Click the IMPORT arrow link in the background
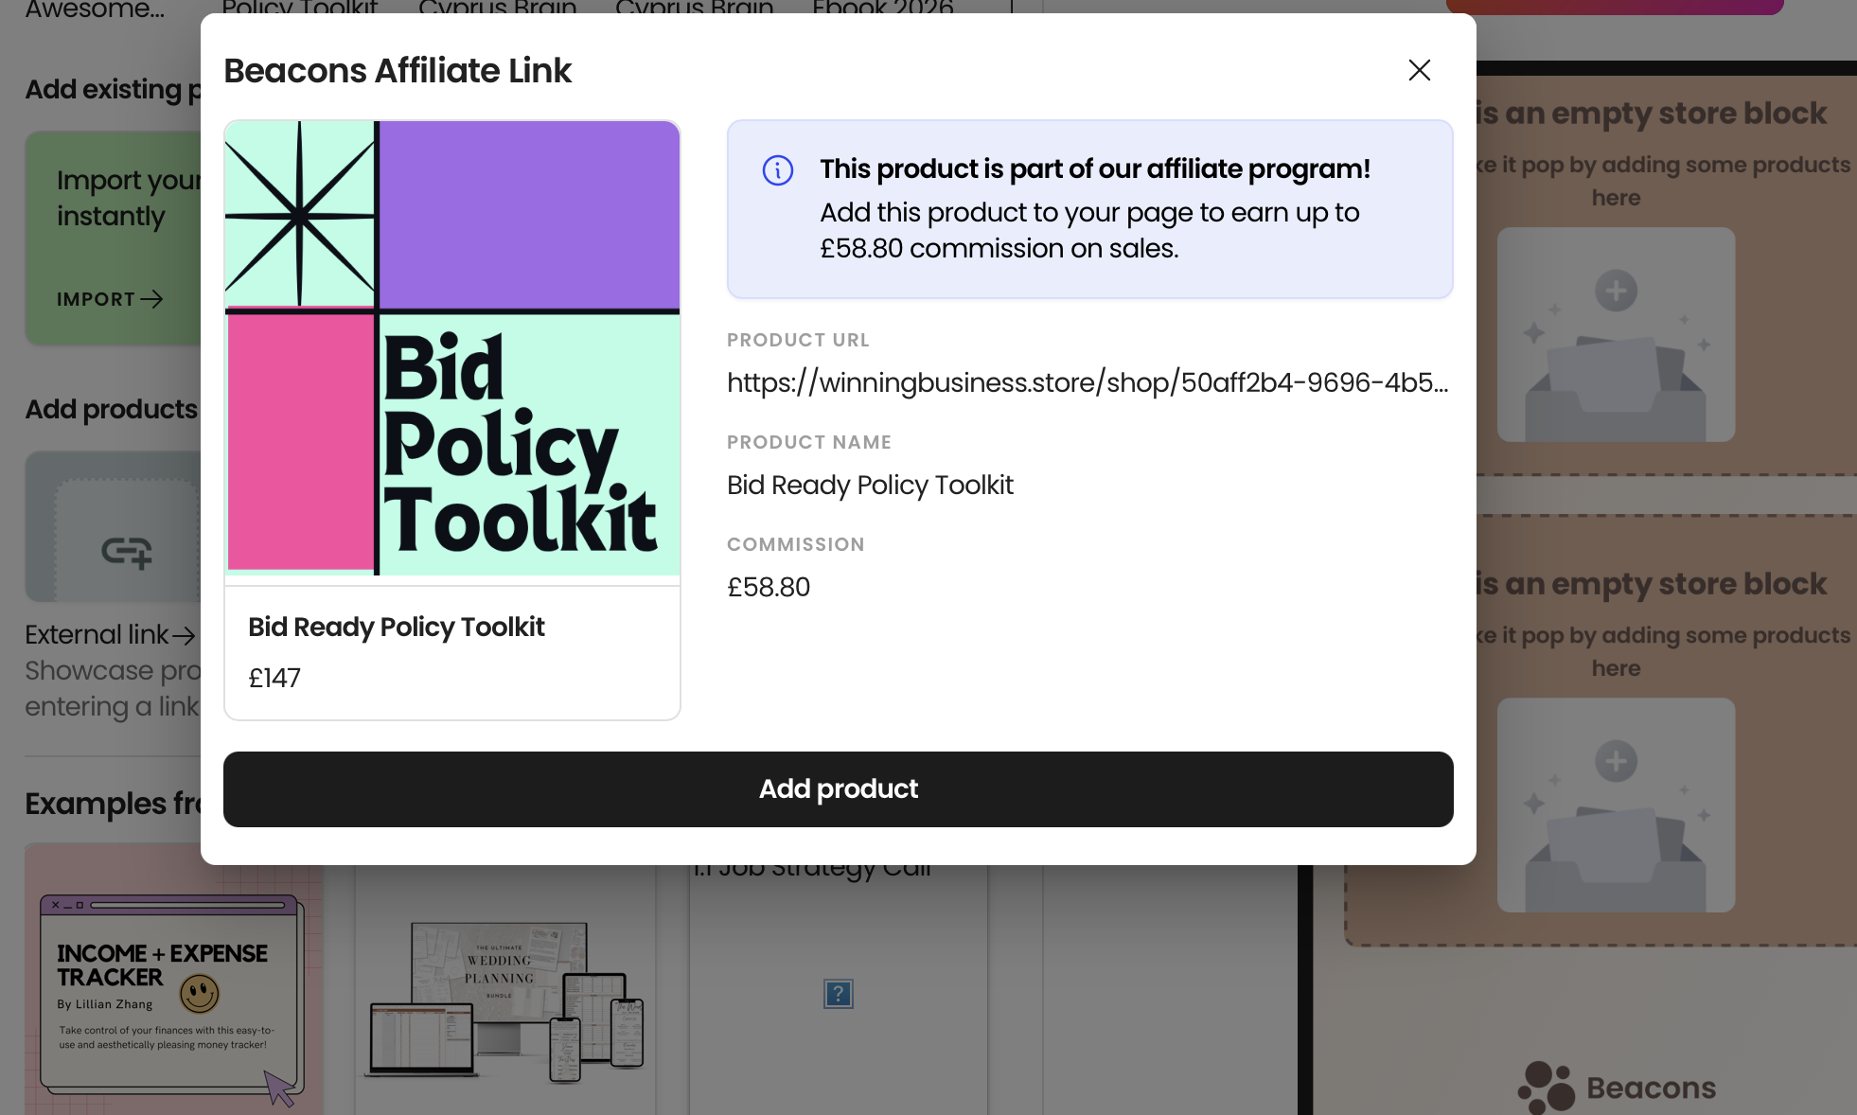This screenshot has width=1857, height=1115. (110, 299)
